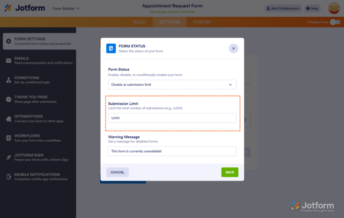Open the Form Builder dropdown arrow
The width and height of the screenshot is (344, 218).
coord(78,8)
